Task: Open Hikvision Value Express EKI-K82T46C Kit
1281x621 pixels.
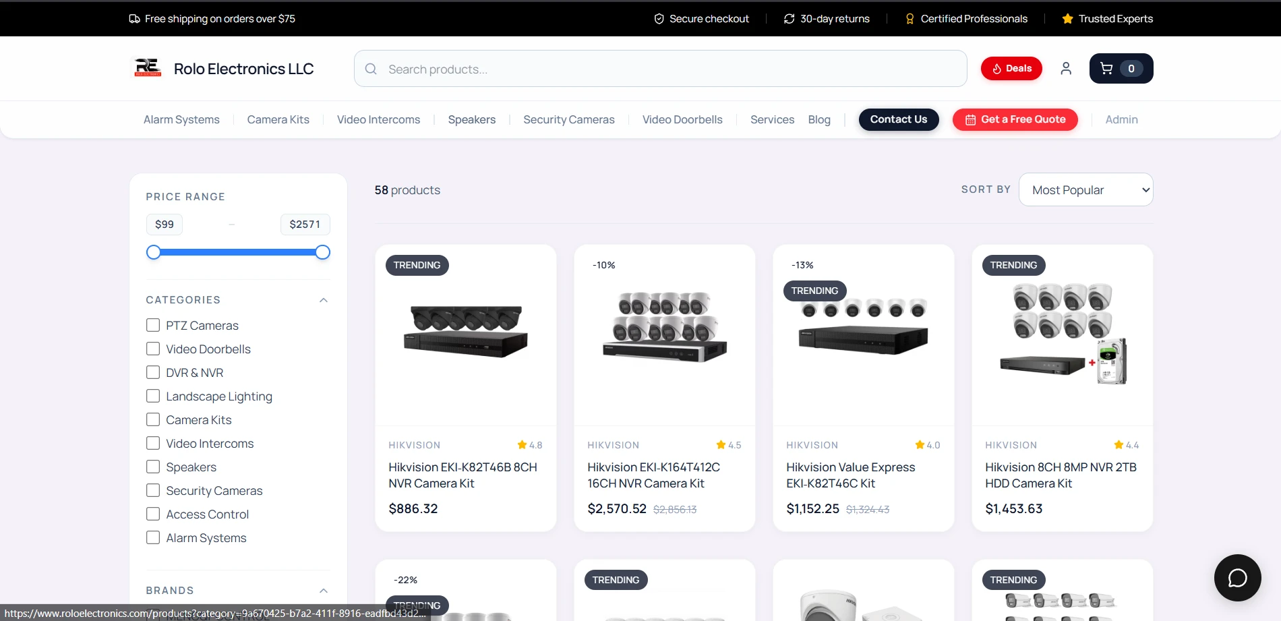Action: point(851,475)
